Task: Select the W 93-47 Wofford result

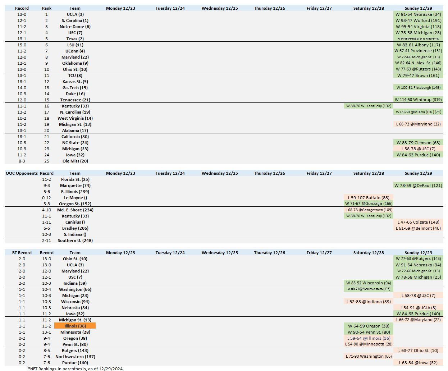Action: [x=418, y=20]
